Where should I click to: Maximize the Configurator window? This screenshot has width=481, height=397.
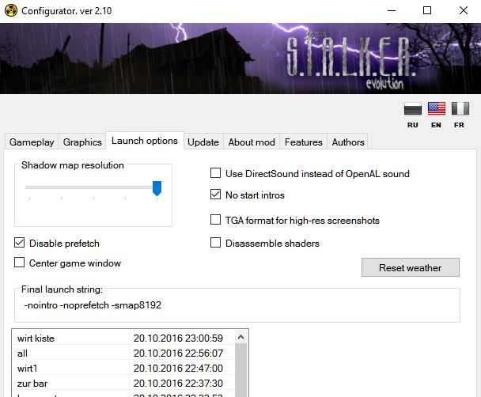427,11
